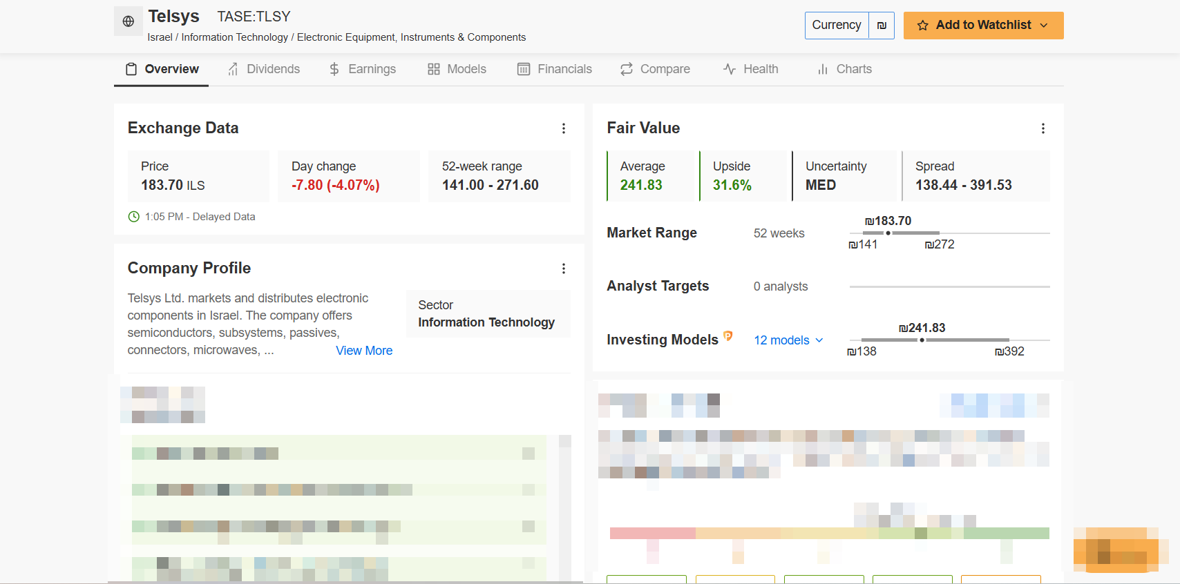This screenshot has width=1180, height=584.
Task: Click the pulse icon beside Health
Action: pos(730,69)
